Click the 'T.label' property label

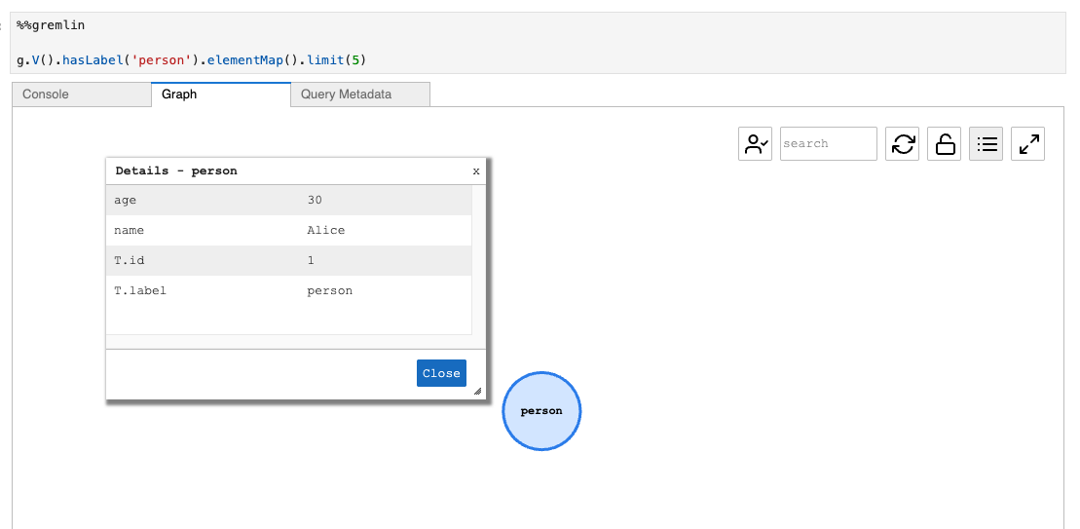click(140, 290)
